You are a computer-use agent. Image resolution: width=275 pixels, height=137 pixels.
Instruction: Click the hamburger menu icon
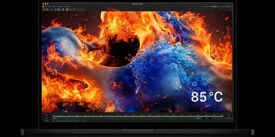pos(43,6)
